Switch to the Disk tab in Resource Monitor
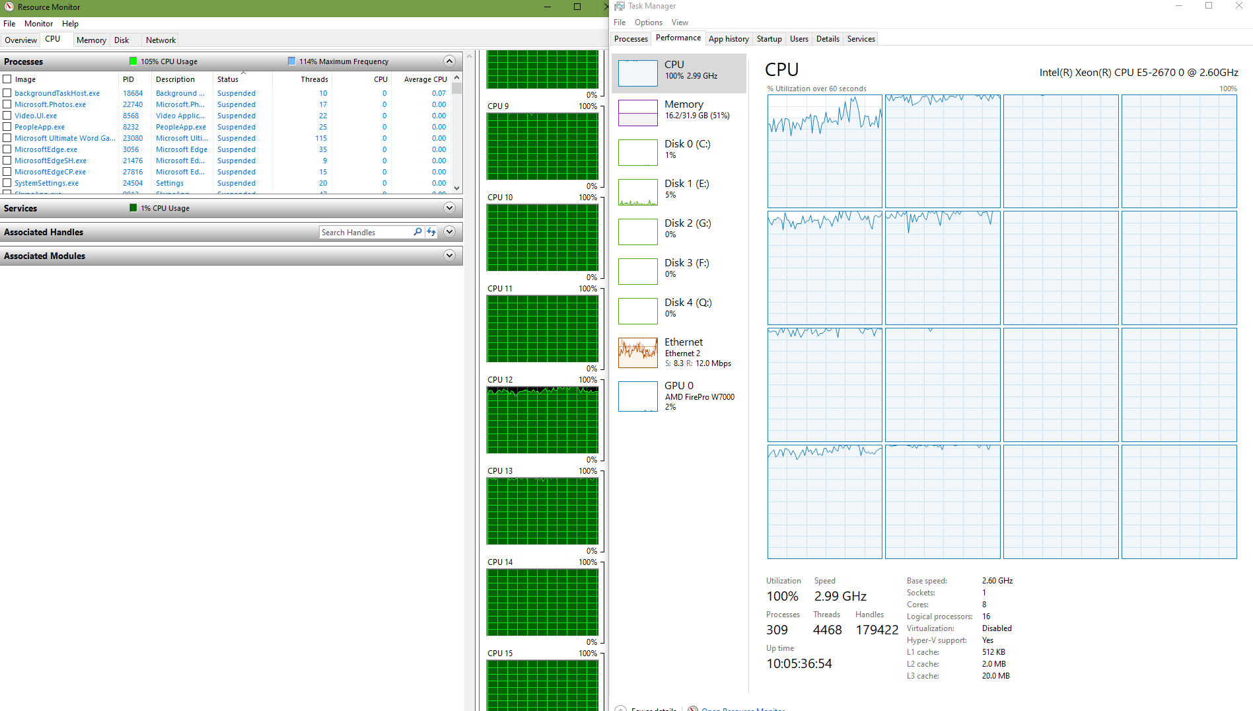The width and height of the screenshot is (1253, 711). [122, 40]
